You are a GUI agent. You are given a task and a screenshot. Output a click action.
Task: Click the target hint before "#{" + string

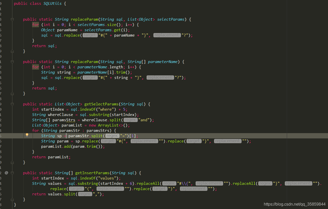(90, 78)
